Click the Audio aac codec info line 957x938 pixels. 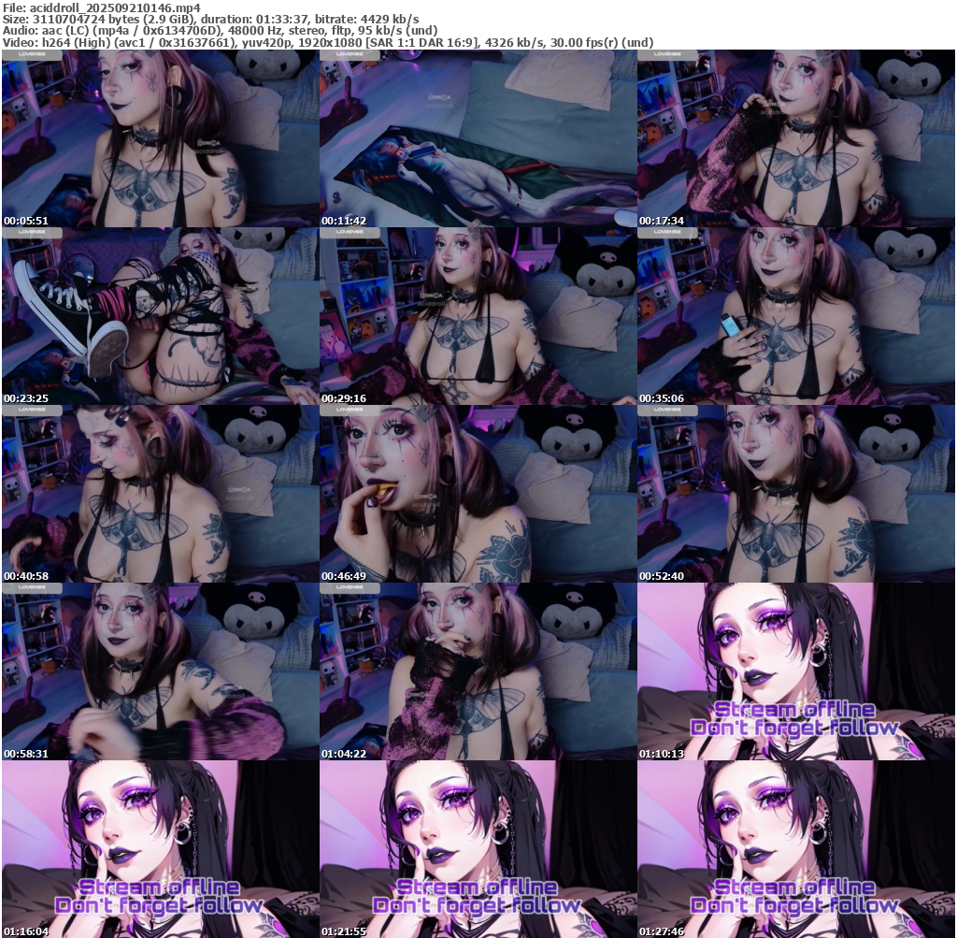click(220, 31)
